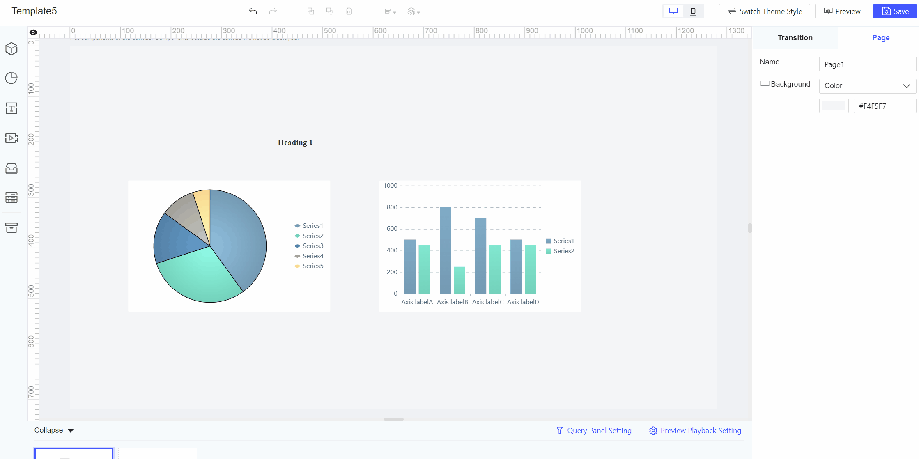Open the inbox tray component icon

click(11, 168)
